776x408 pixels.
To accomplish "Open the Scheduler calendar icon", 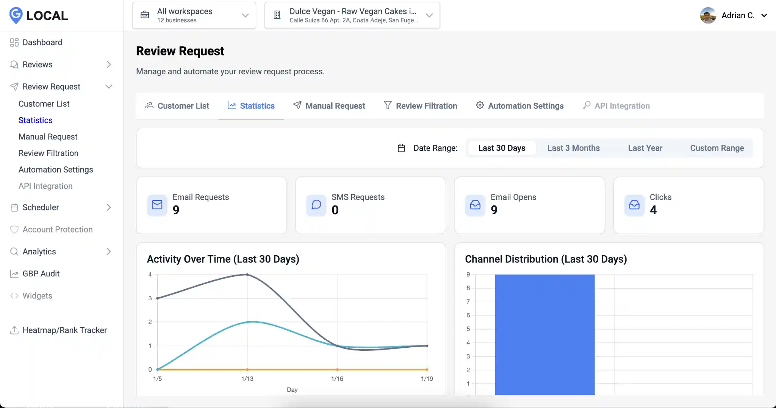I will pyautogui.click(x=14, y=207).
